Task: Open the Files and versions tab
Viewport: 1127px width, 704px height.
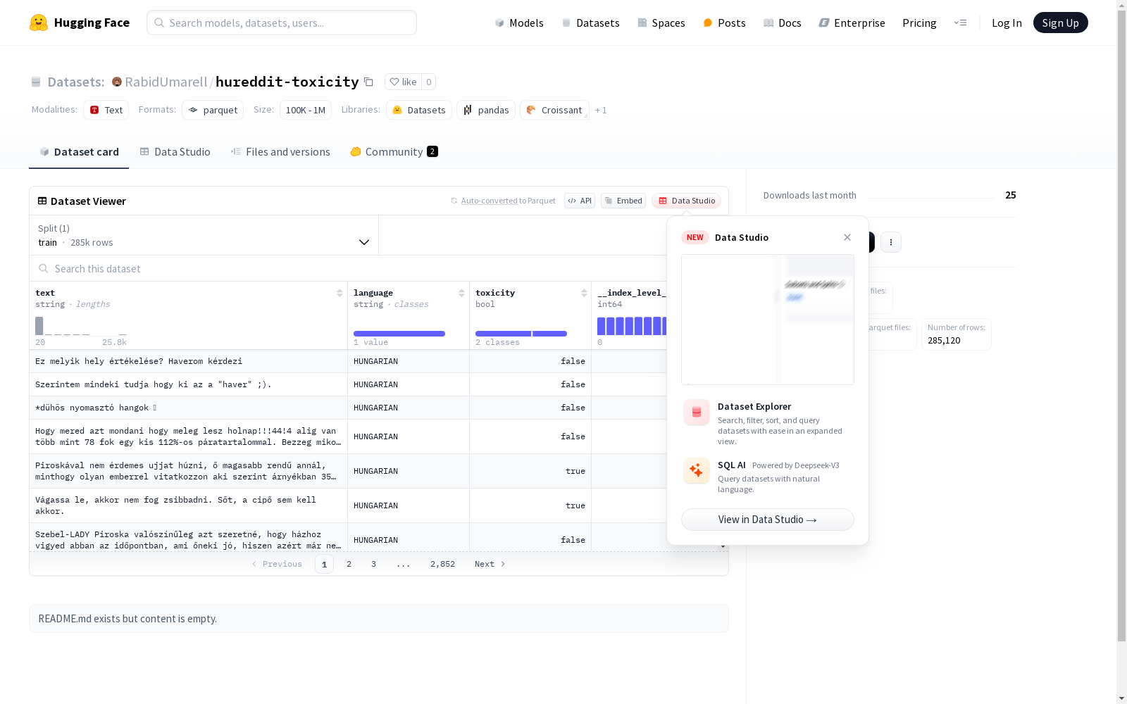Action: click(280, 152)
